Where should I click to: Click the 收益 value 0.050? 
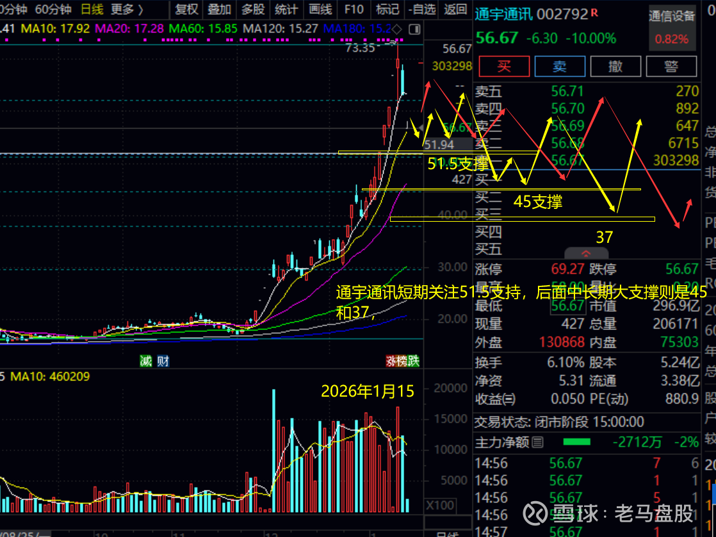pyautogui.click(x=567, y=399)
